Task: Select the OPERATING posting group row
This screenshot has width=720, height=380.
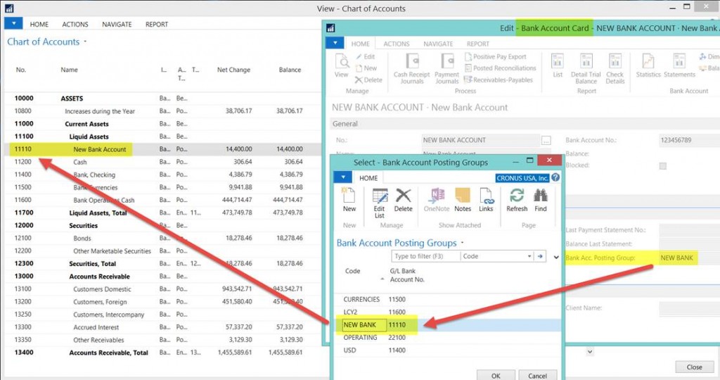Action: pos(448,337)
